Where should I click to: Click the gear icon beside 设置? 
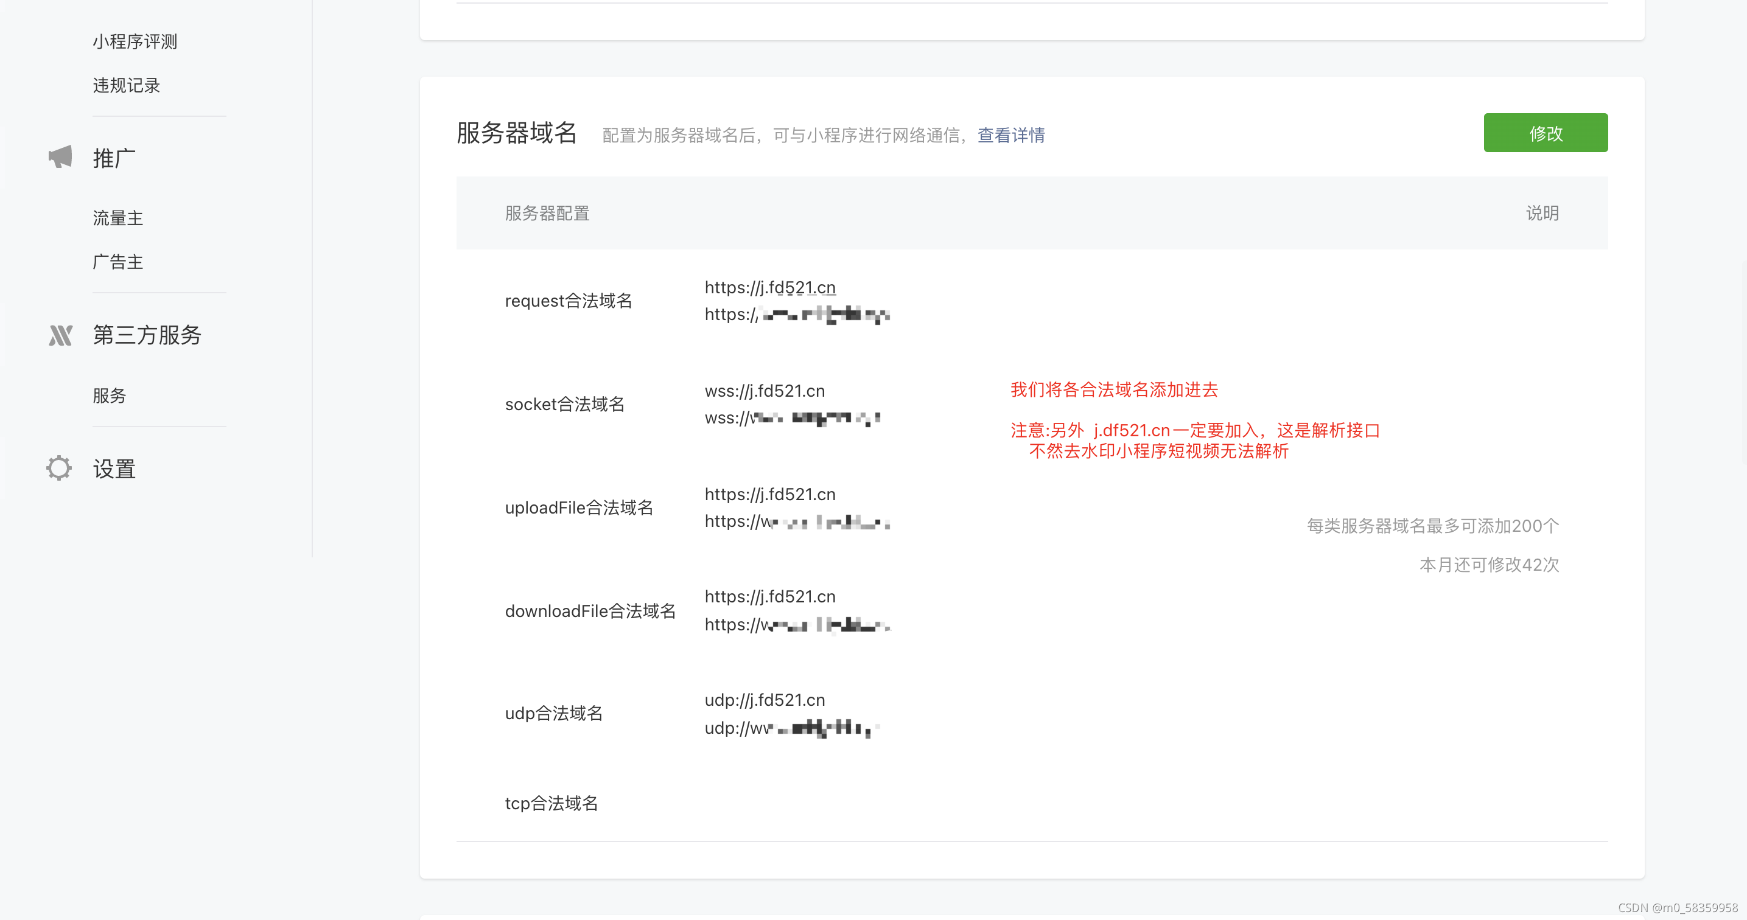(x=59, y=468)
